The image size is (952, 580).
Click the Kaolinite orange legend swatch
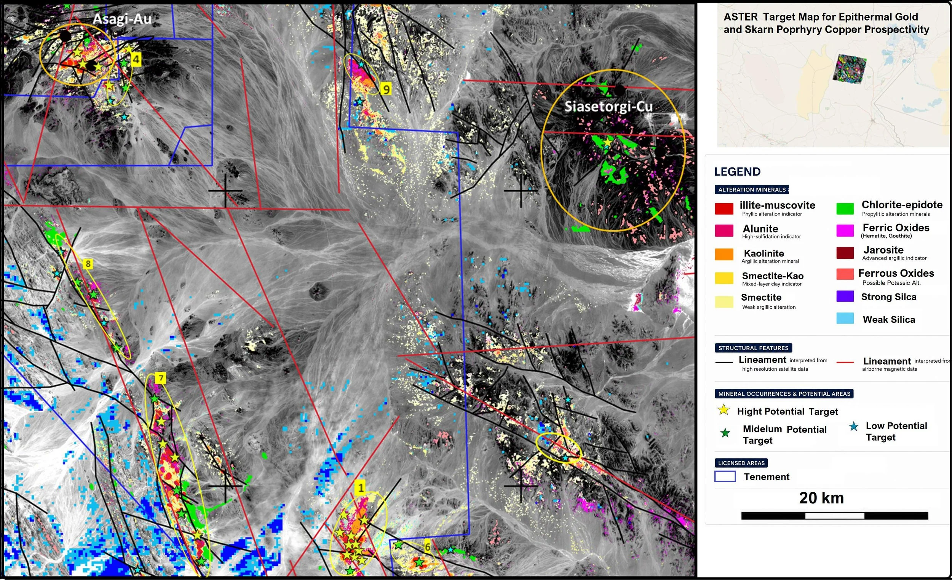click(724, 254)
